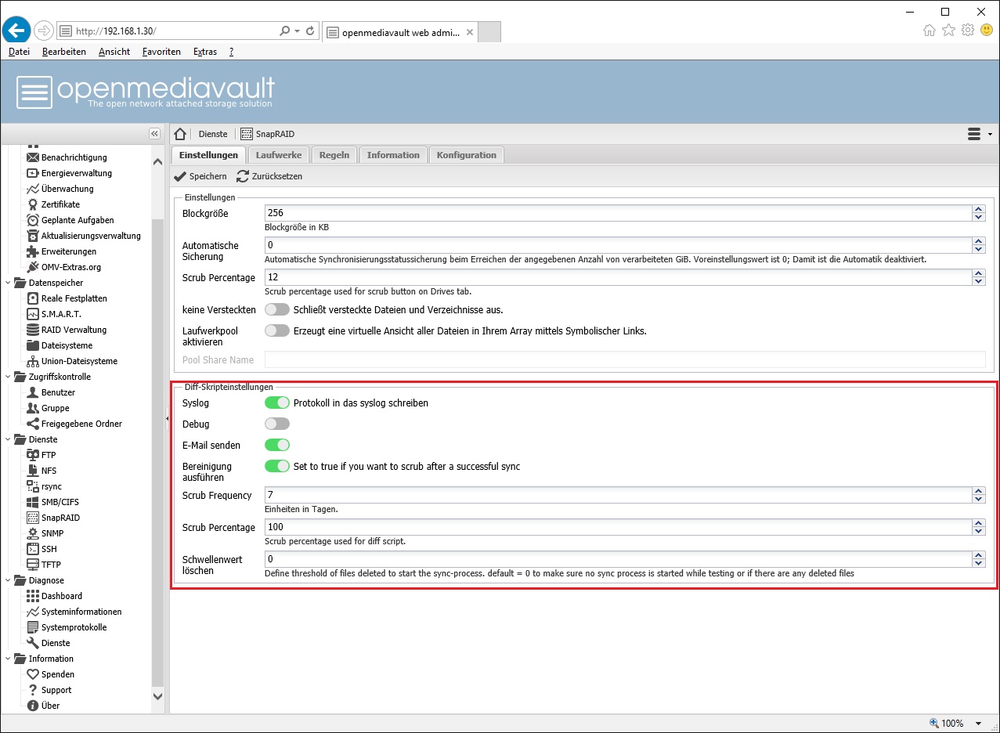Click the Freigegebene Ordner share icon
1000x733 pixels.
click(33, 424)
